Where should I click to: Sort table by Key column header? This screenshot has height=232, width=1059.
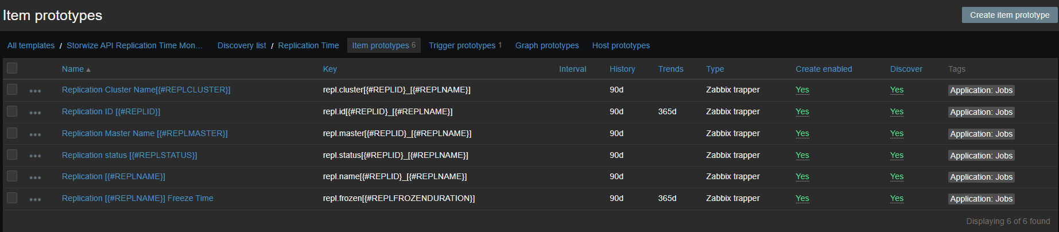coord(329,69)
